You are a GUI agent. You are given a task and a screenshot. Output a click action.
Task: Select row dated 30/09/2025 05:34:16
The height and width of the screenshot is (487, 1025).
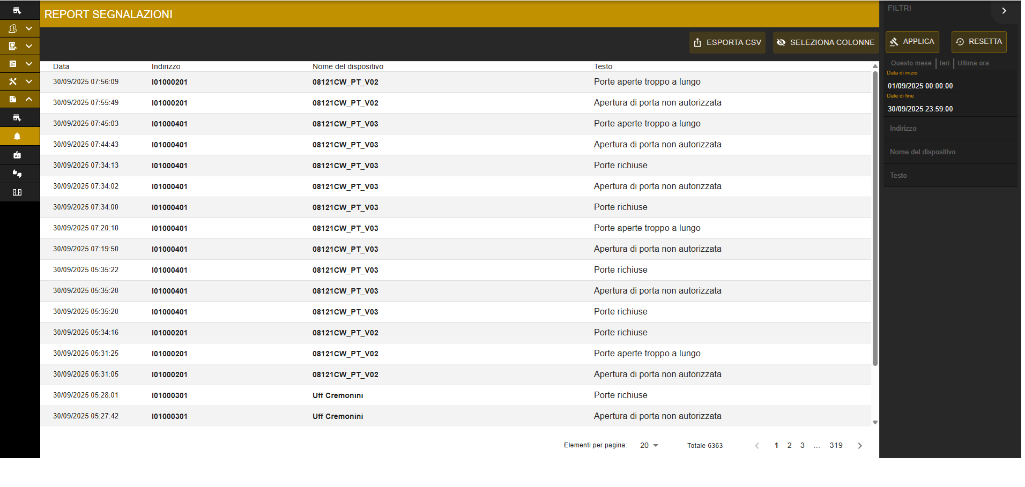point(456,333)
